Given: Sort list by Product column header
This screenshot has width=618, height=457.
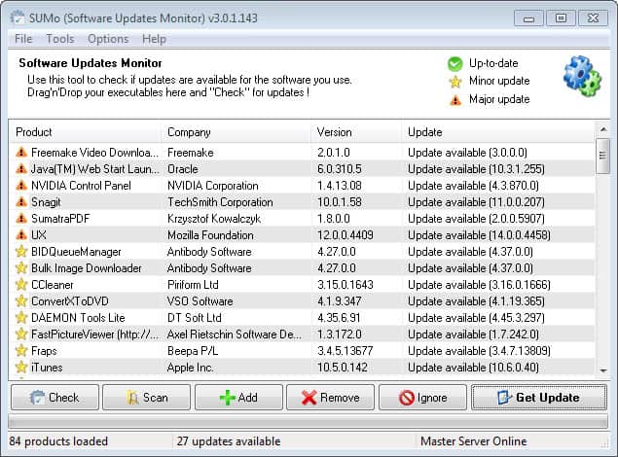Looking at the screenshot, I should 85,132.
